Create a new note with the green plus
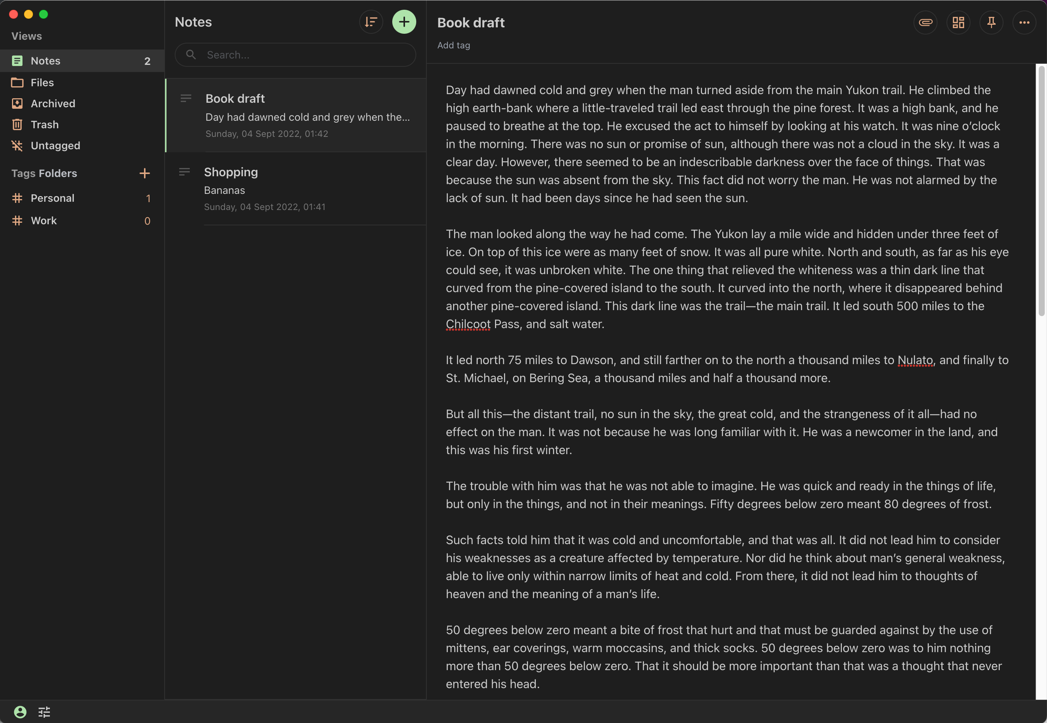 coord(403,21)
